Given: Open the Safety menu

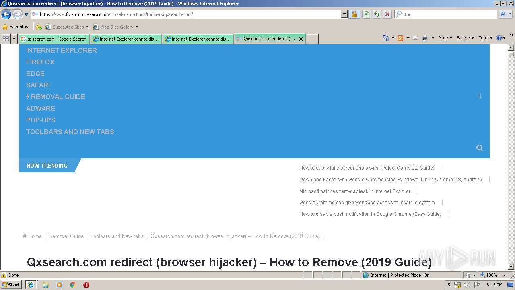Looking at the screenshot, I should pos(465,38).
